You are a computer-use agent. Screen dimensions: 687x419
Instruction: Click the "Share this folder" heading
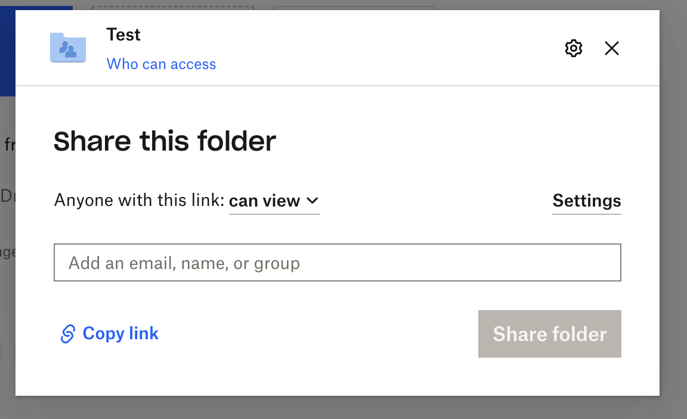[165, 142]
